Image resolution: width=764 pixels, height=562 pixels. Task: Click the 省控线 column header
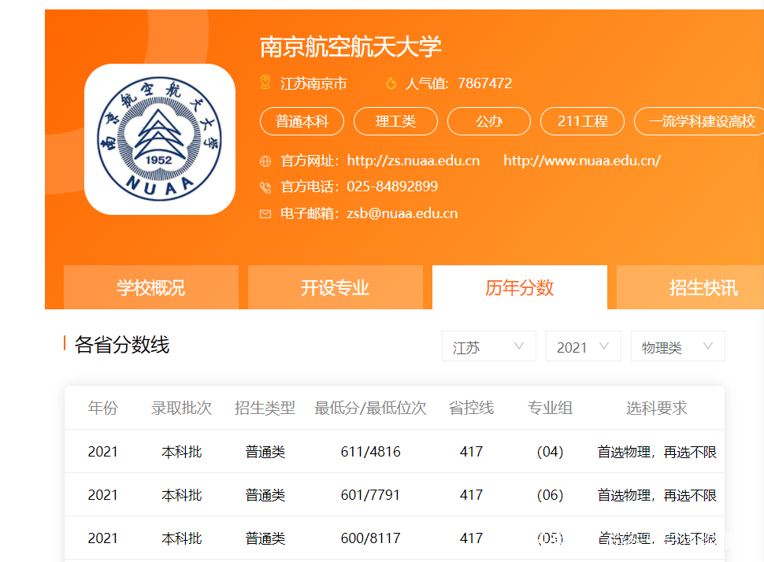click(x=471, y=408)
